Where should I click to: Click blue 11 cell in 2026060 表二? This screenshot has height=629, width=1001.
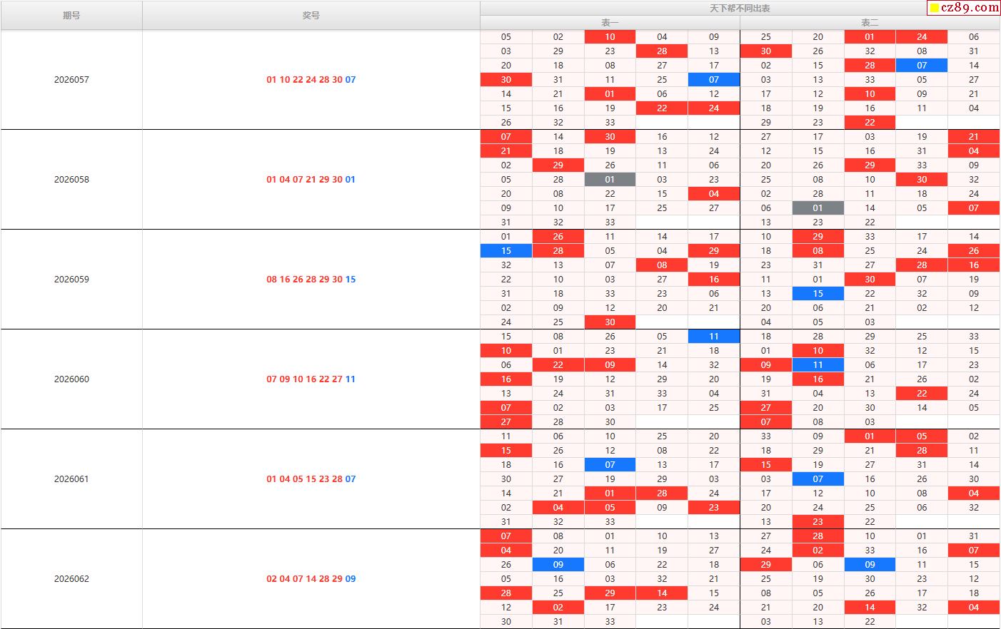(818, 365)
